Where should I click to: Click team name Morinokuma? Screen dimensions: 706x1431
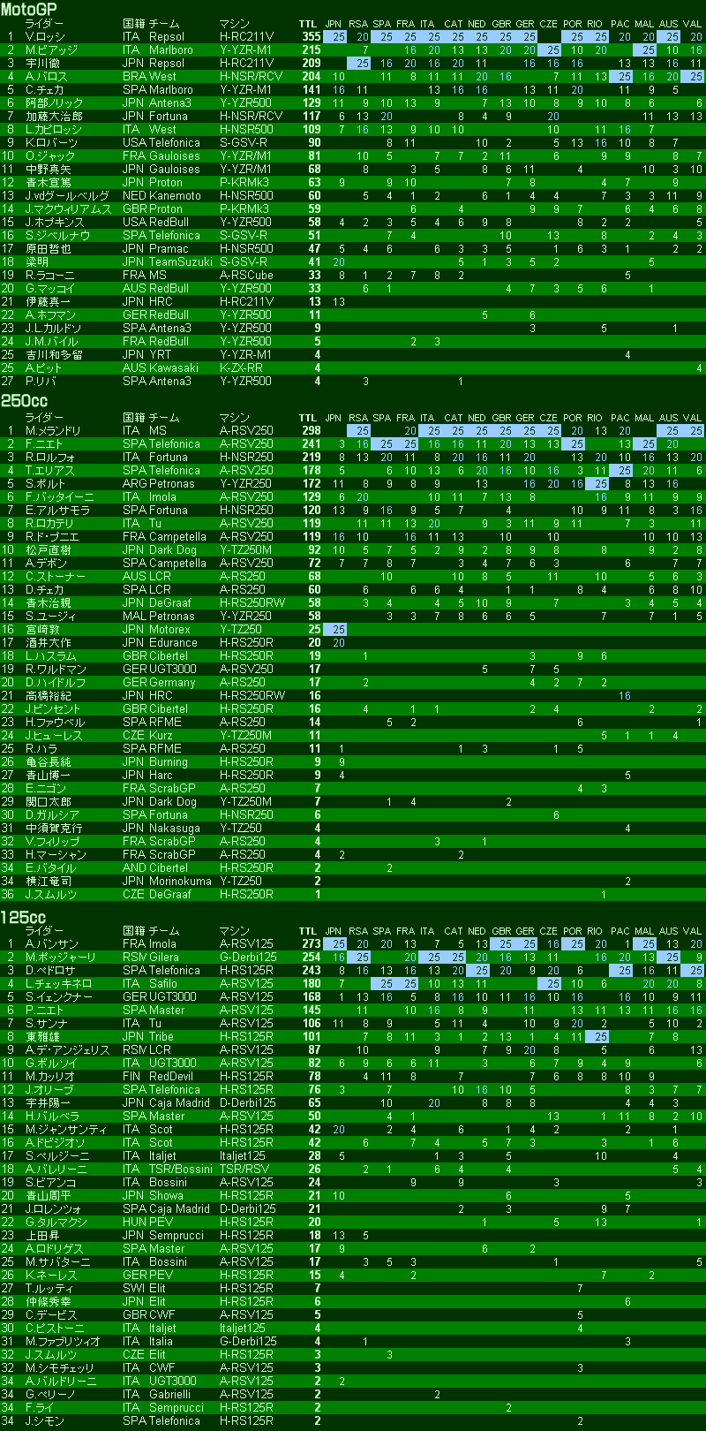click(180, 882)
